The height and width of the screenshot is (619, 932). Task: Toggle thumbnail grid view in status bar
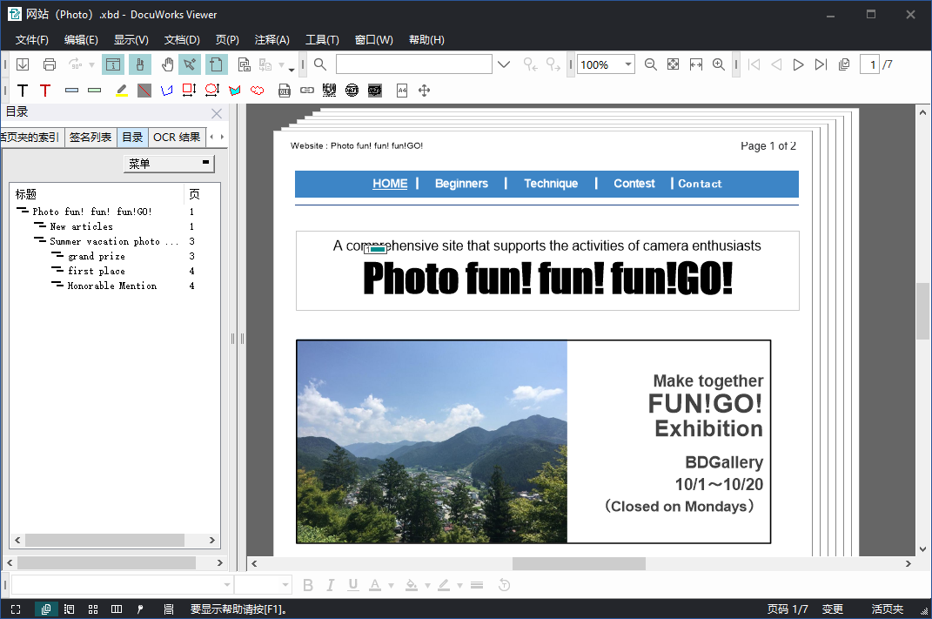pos(93,609)
